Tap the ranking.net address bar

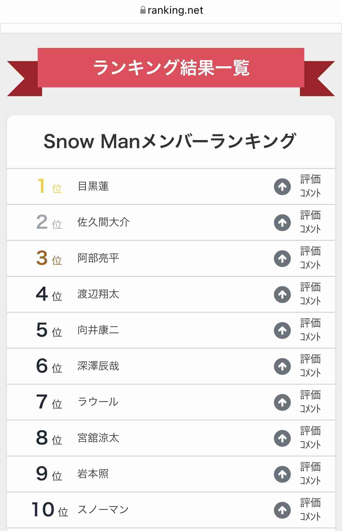click(x=171, y=11)
